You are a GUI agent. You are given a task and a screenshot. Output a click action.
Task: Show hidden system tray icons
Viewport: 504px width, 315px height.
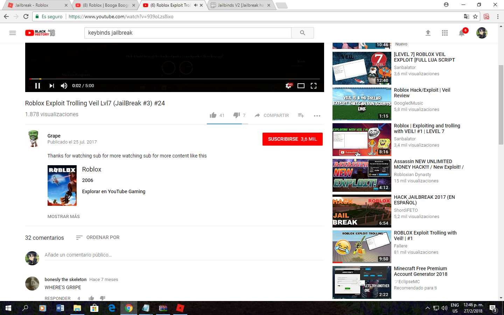click(x=427, y=308)
